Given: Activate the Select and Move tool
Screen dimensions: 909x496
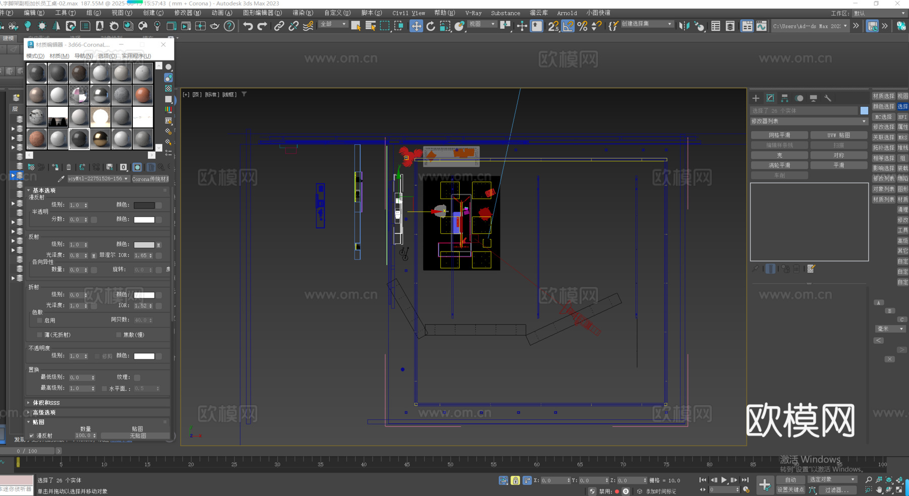Looking at the screenshot, I should (x=416, y=26).
